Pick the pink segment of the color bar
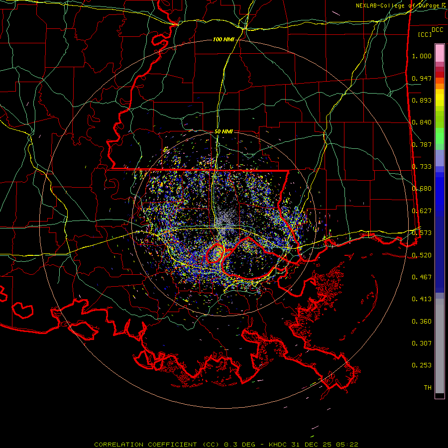448x448 pixels. click(x=440, y=53)
